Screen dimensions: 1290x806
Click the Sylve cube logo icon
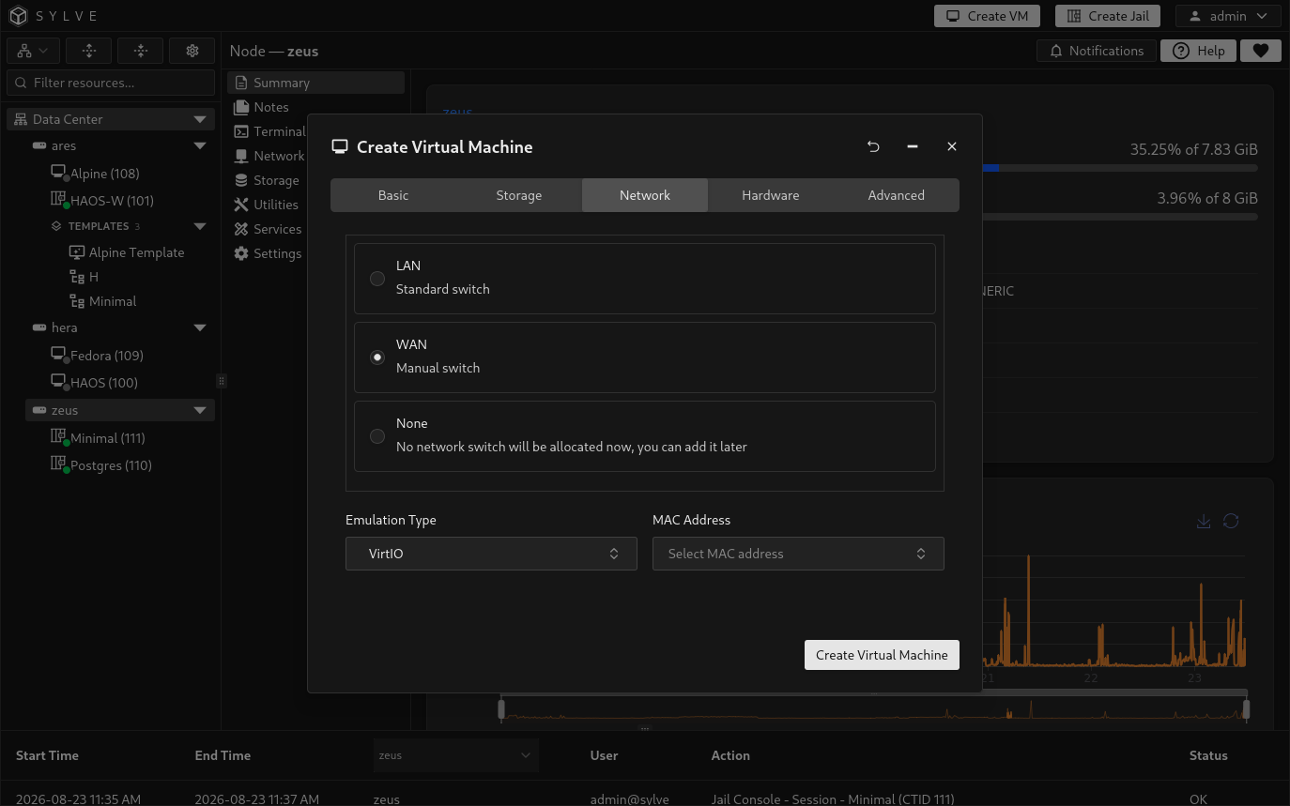(x=19, y=16)
